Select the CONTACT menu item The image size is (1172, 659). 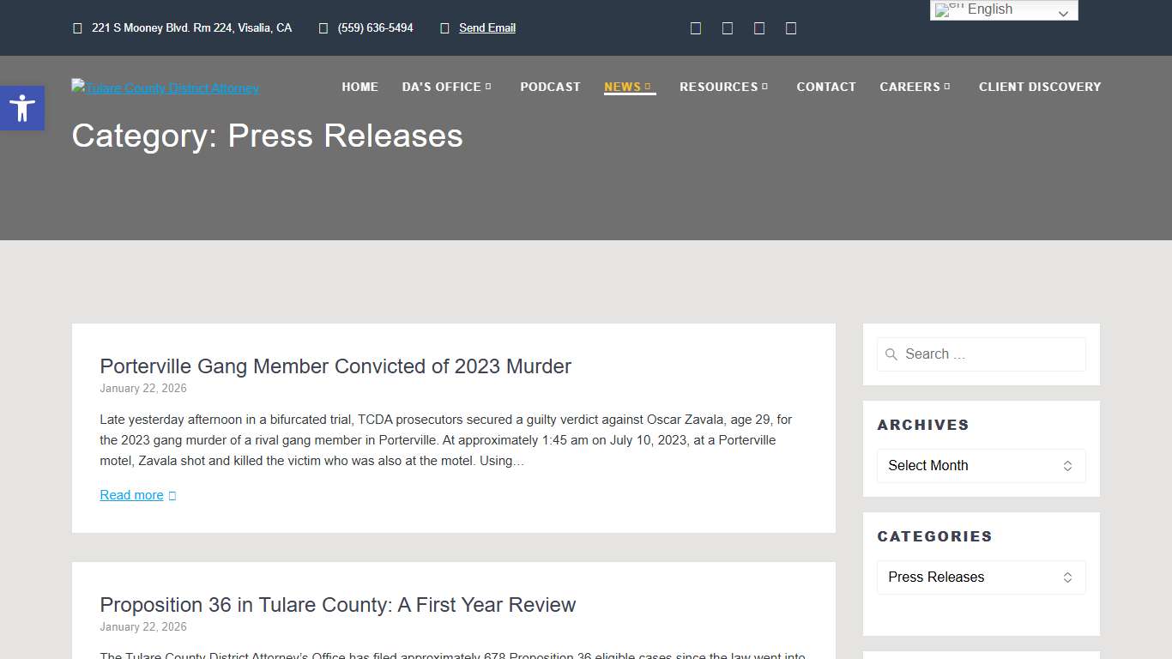pyautogui.click(x=825, y=87)
